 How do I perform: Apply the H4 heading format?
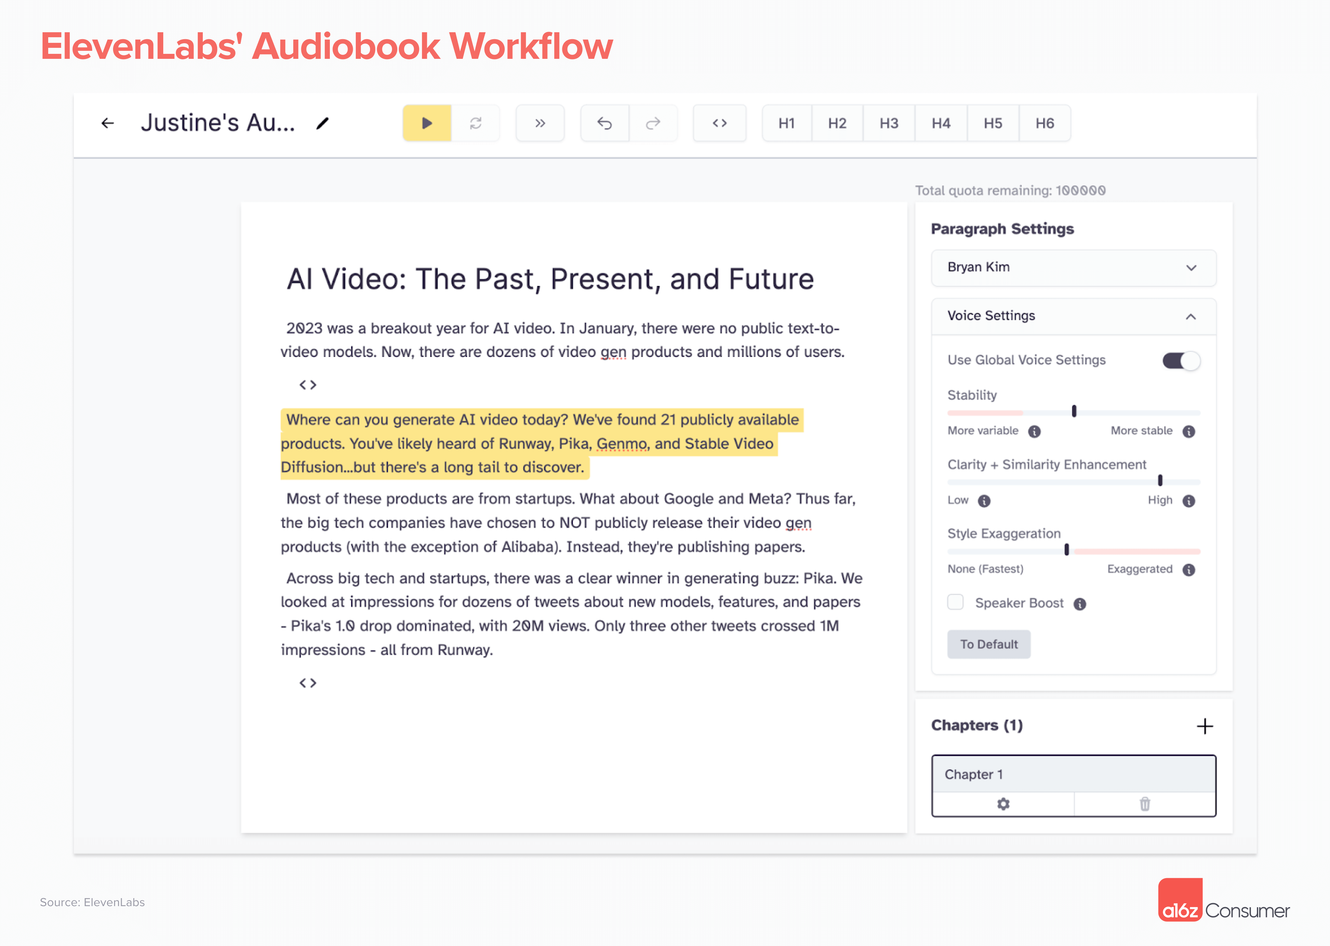click(x=941, y=123)
